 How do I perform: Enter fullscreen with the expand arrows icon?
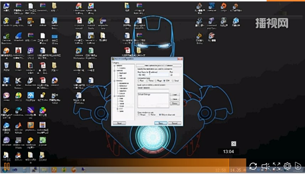coord(277,166)
